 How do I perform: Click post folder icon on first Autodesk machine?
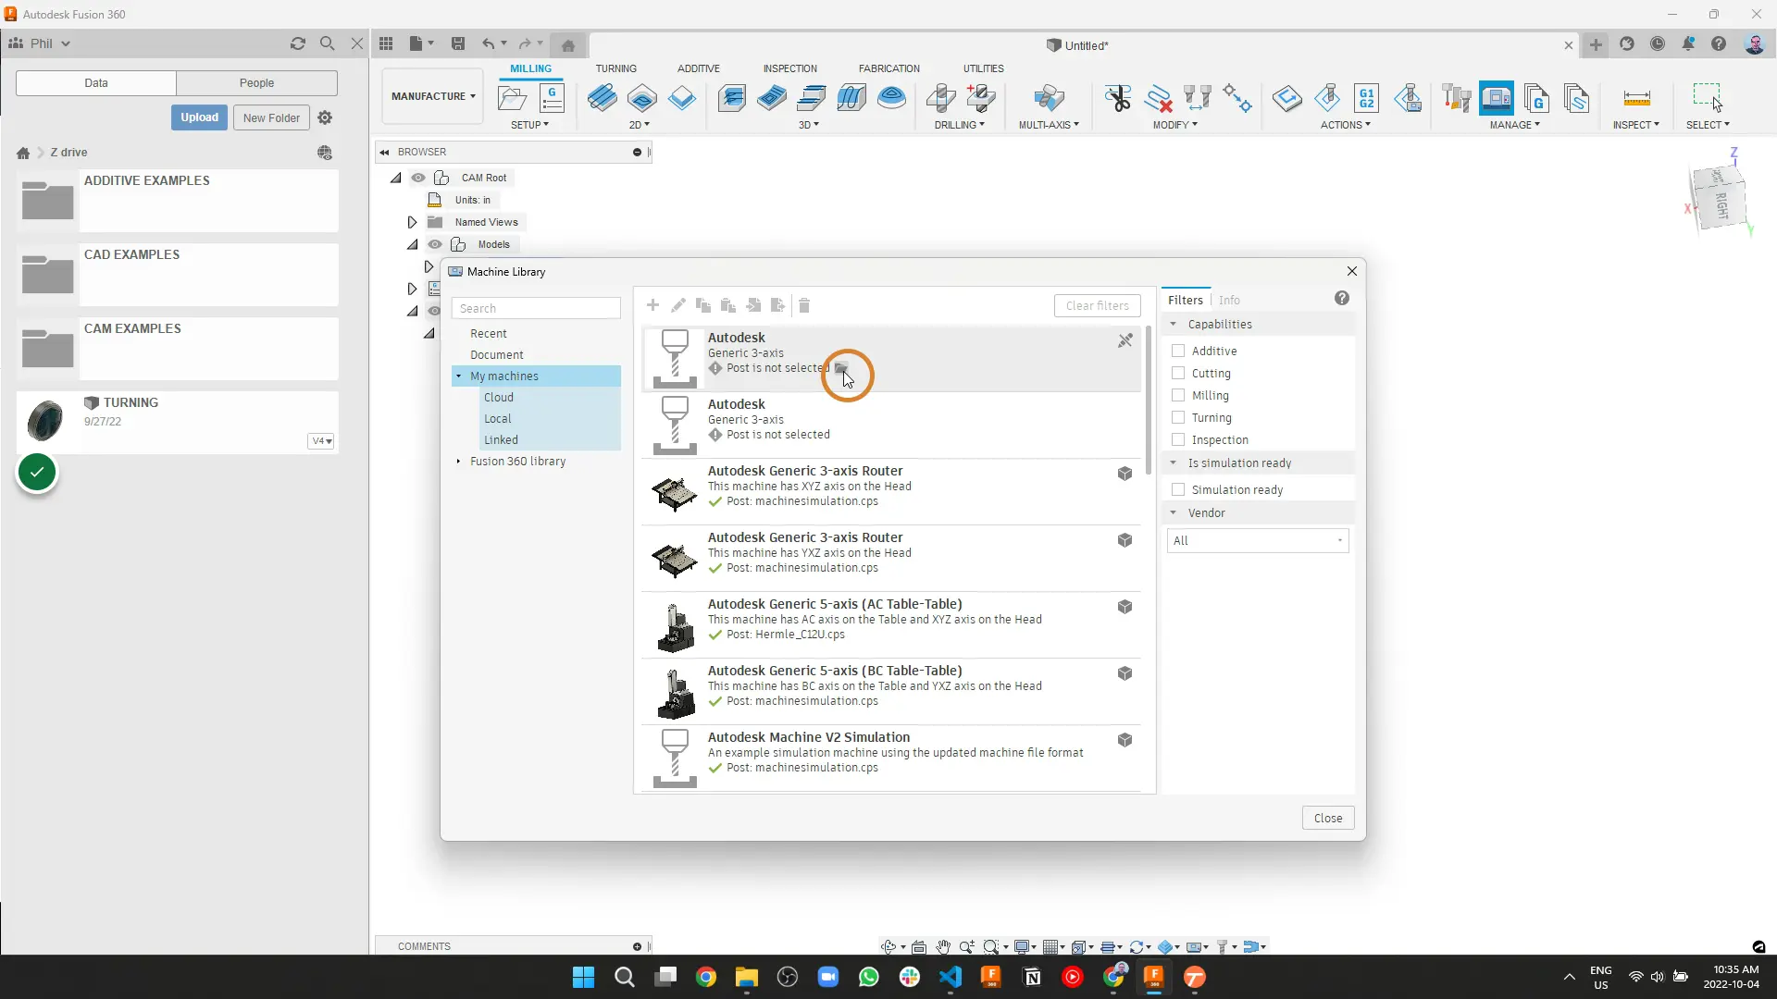point(840,368)
